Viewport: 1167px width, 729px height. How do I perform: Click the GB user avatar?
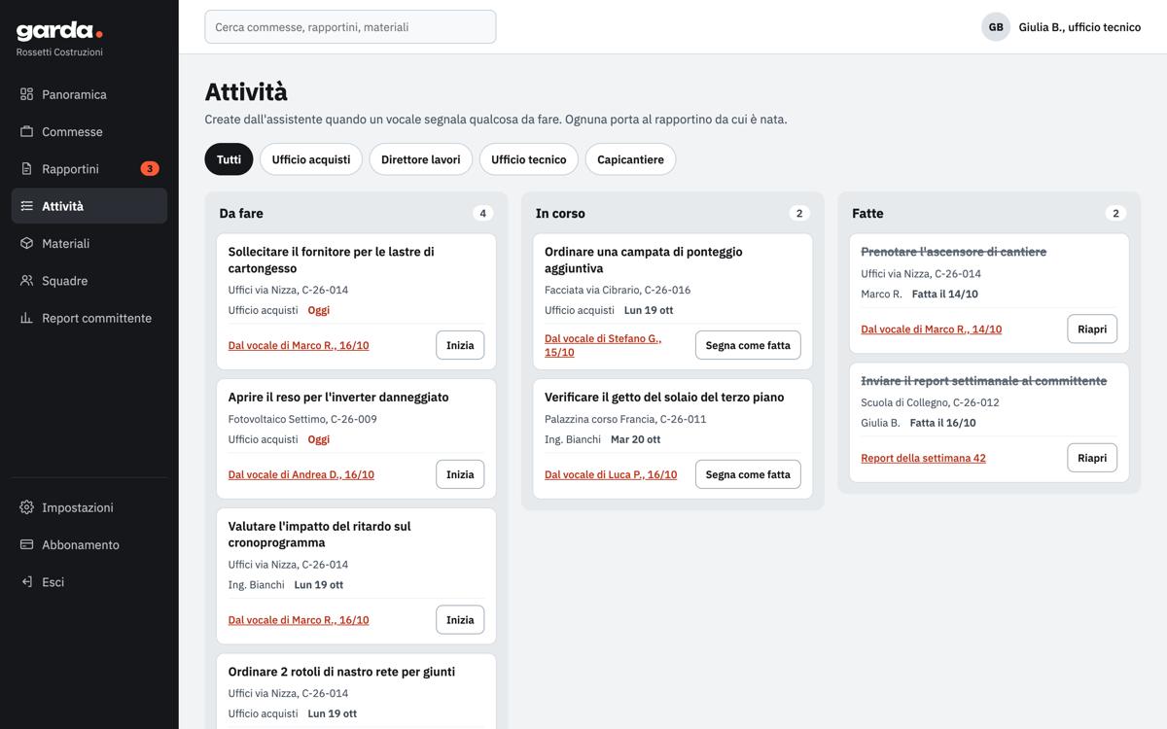[x=996, y=27]
